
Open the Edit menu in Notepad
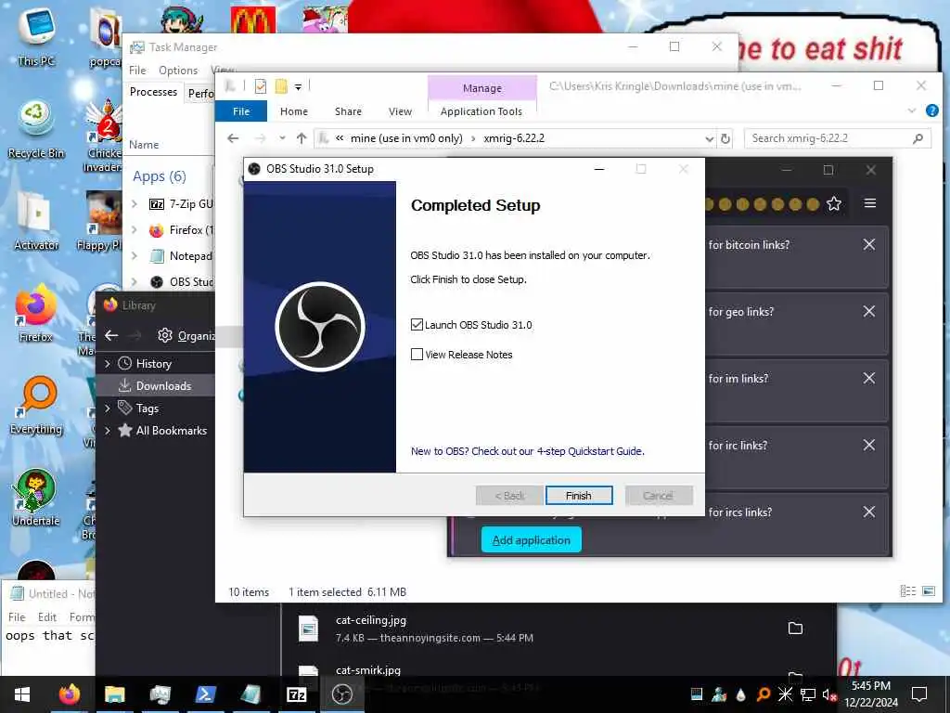click(46, 617)
